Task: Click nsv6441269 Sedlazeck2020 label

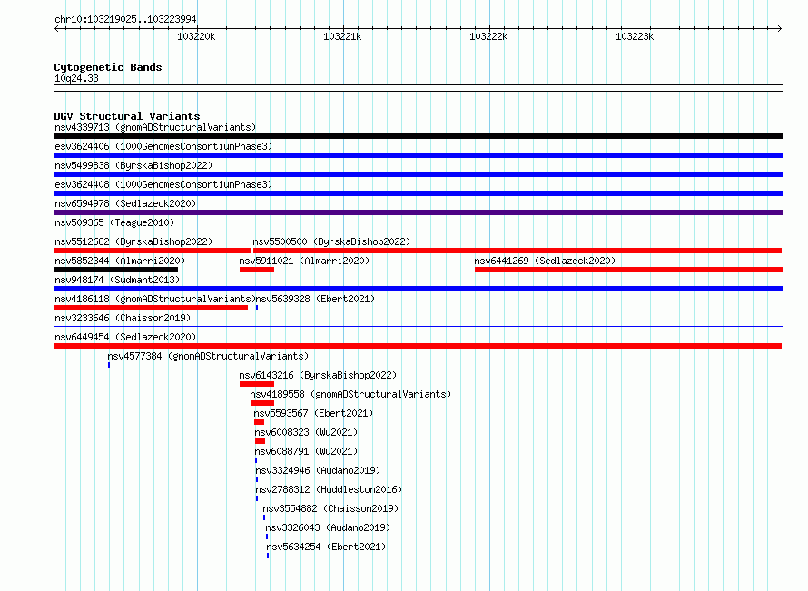Action: pyautogui.click(x=546, y=261)
